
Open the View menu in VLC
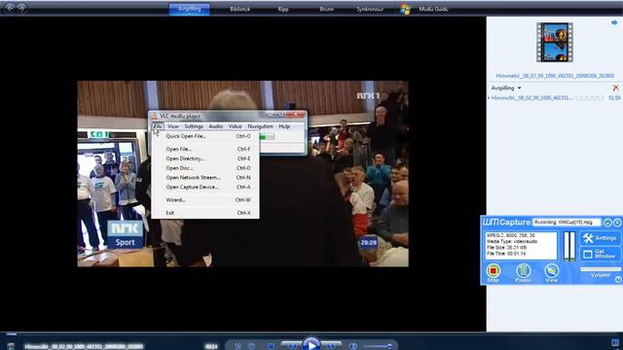(173, 126)
